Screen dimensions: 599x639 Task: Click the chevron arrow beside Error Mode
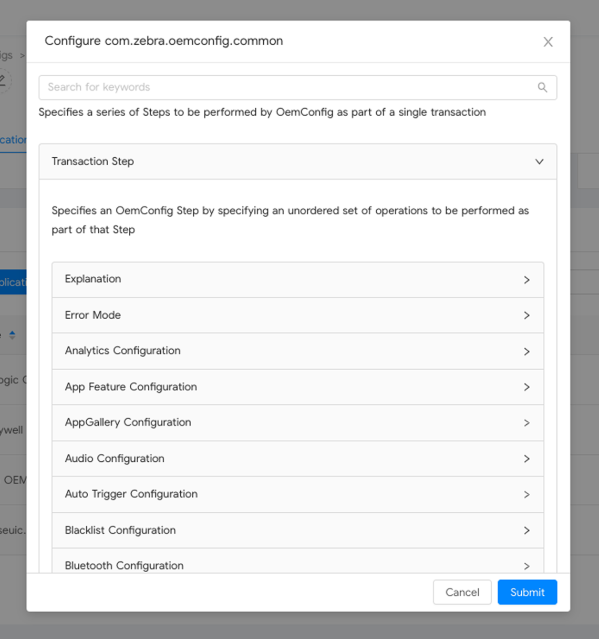(x=526, y=316)
